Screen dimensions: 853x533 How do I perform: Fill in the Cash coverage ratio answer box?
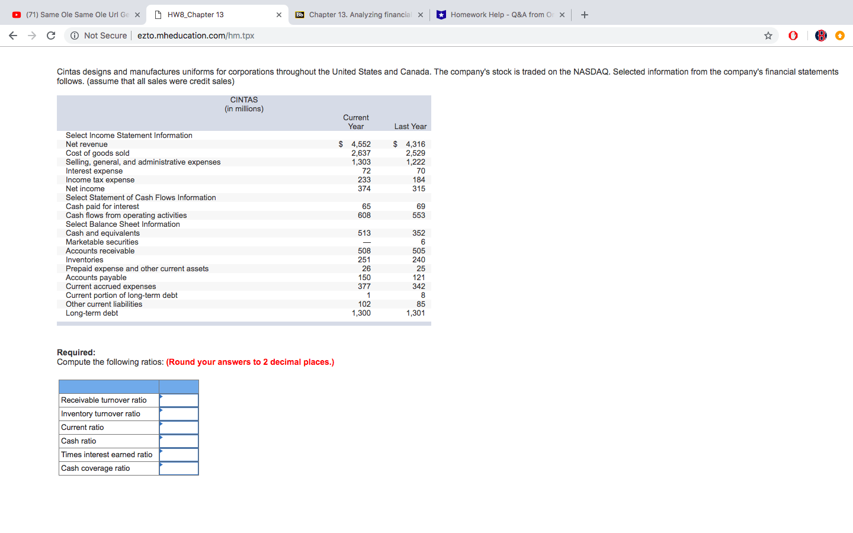tap(179, 468)
